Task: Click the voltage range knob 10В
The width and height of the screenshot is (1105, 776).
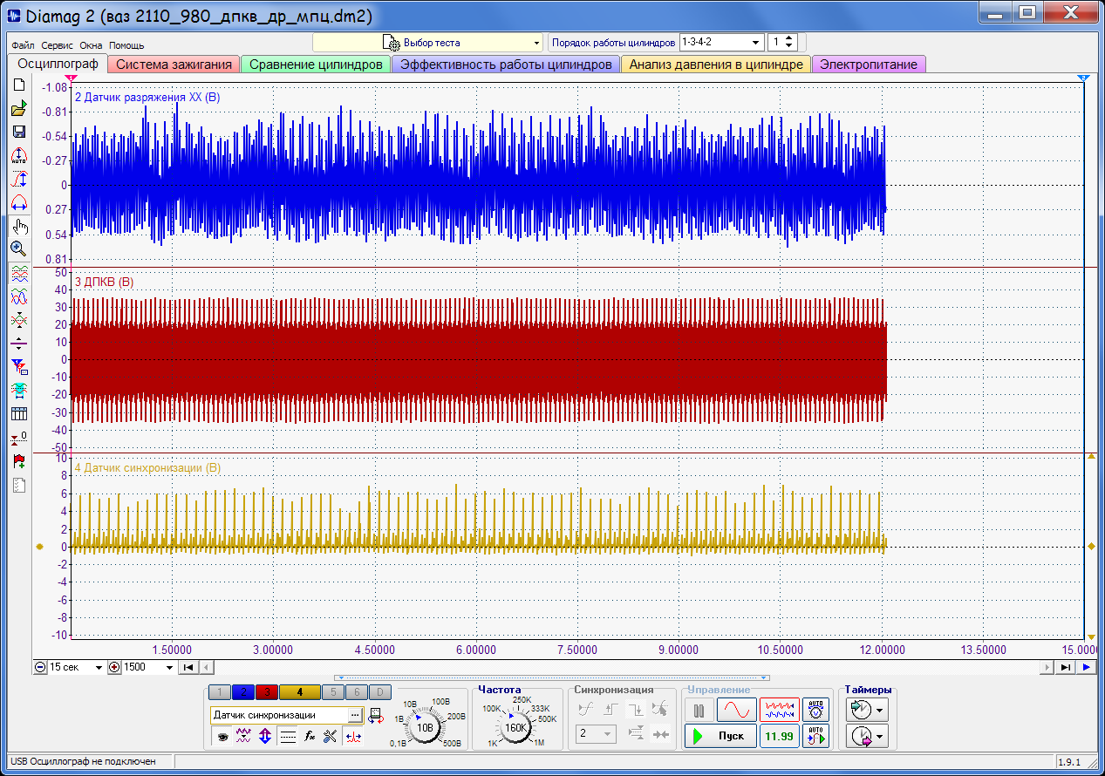Action: (425, 727)
